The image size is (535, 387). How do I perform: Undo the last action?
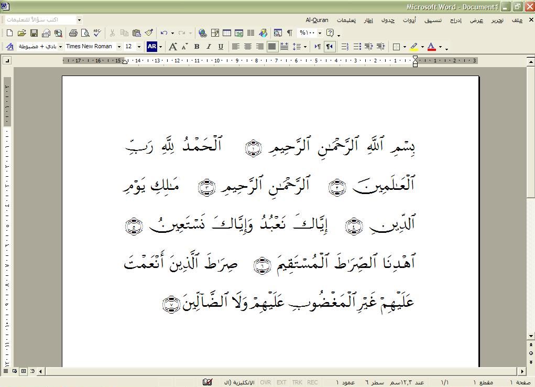pos(164,33)
